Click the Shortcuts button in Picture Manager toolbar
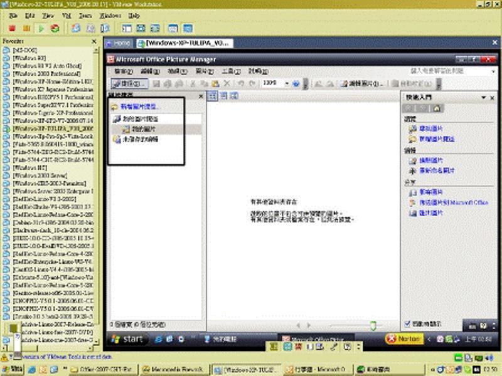Viewport: 502px width, 376px height. [129, 84]
